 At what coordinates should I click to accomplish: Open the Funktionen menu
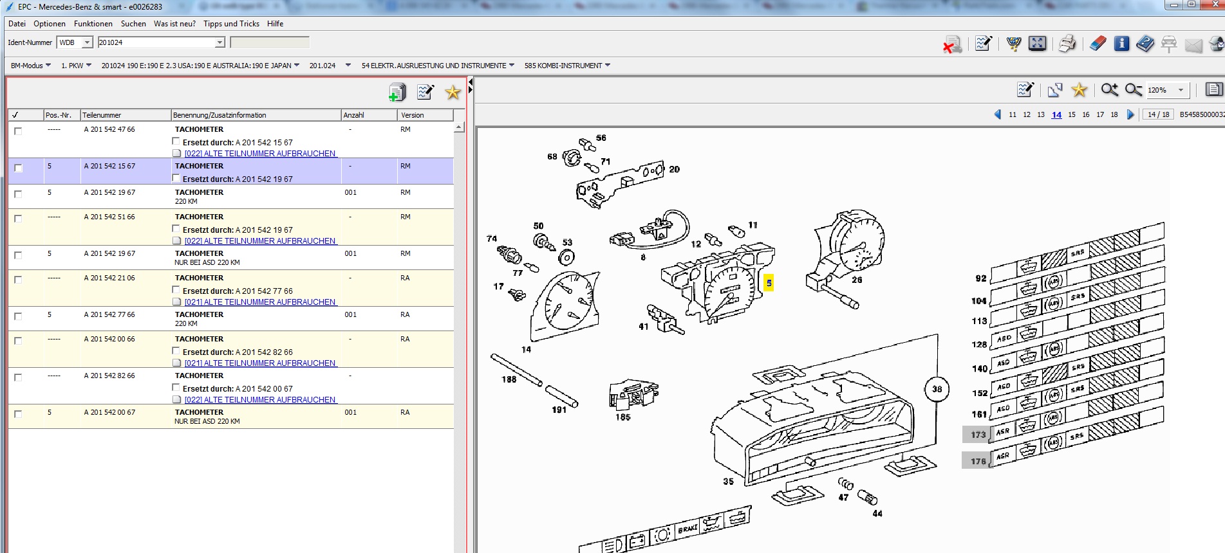93,24
